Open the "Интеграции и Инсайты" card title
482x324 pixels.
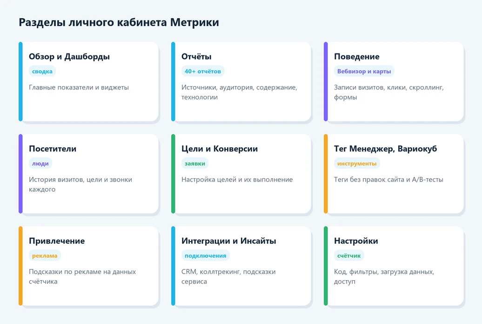pos(229,241)
